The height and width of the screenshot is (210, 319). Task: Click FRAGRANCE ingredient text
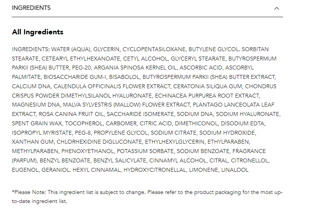(x=249, y=151)
